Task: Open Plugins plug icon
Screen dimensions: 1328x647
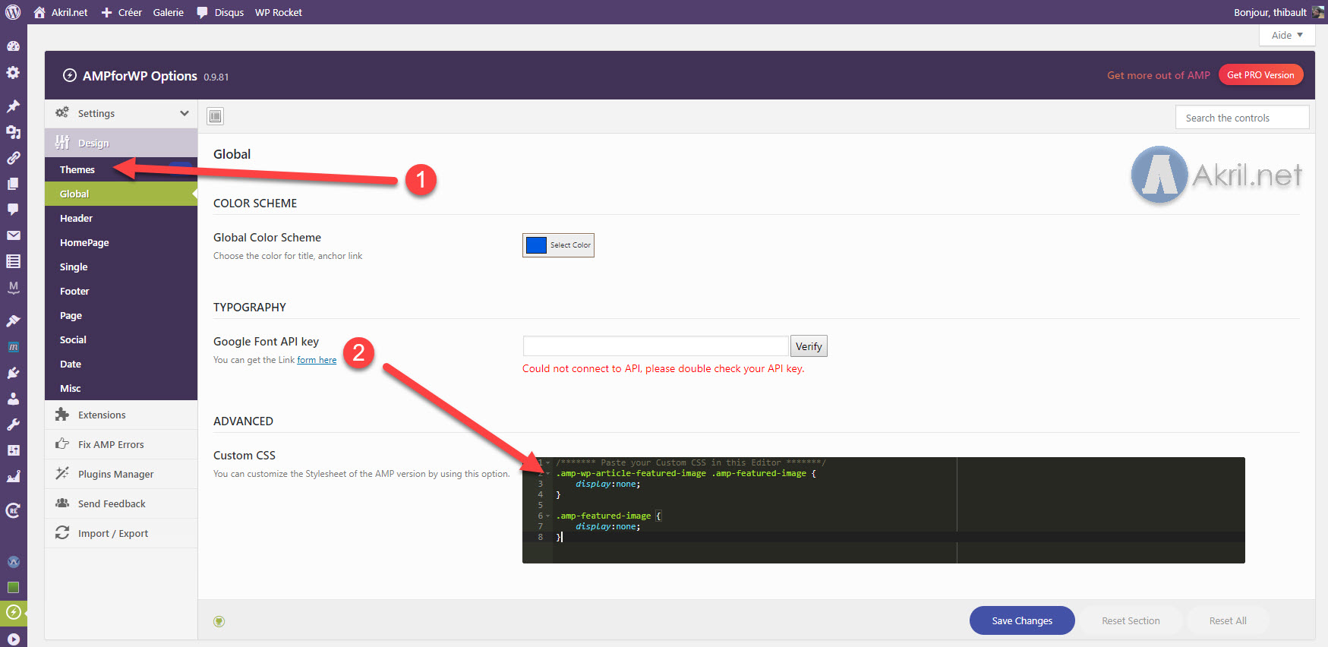Action: 13,373
